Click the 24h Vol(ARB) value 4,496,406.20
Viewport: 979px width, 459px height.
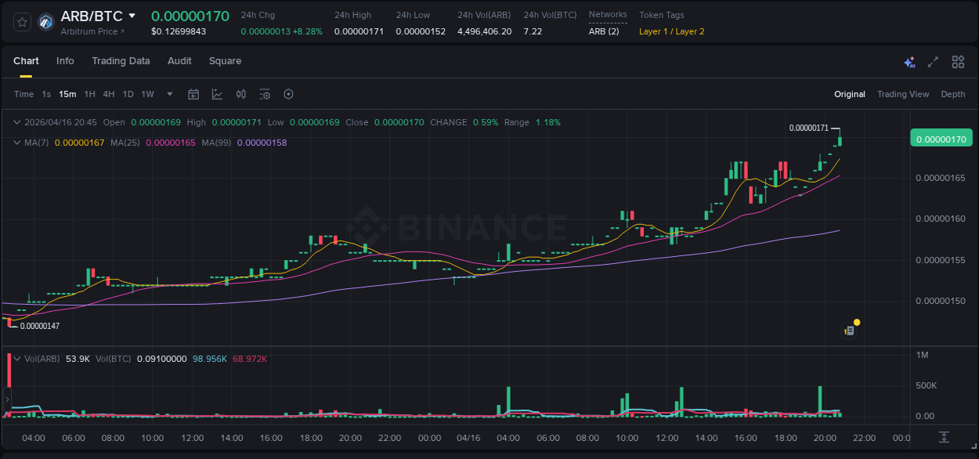(485, 31)
